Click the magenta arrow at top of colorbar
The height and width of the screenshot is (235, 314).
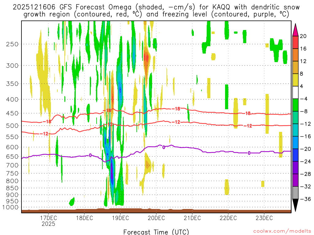295,30
